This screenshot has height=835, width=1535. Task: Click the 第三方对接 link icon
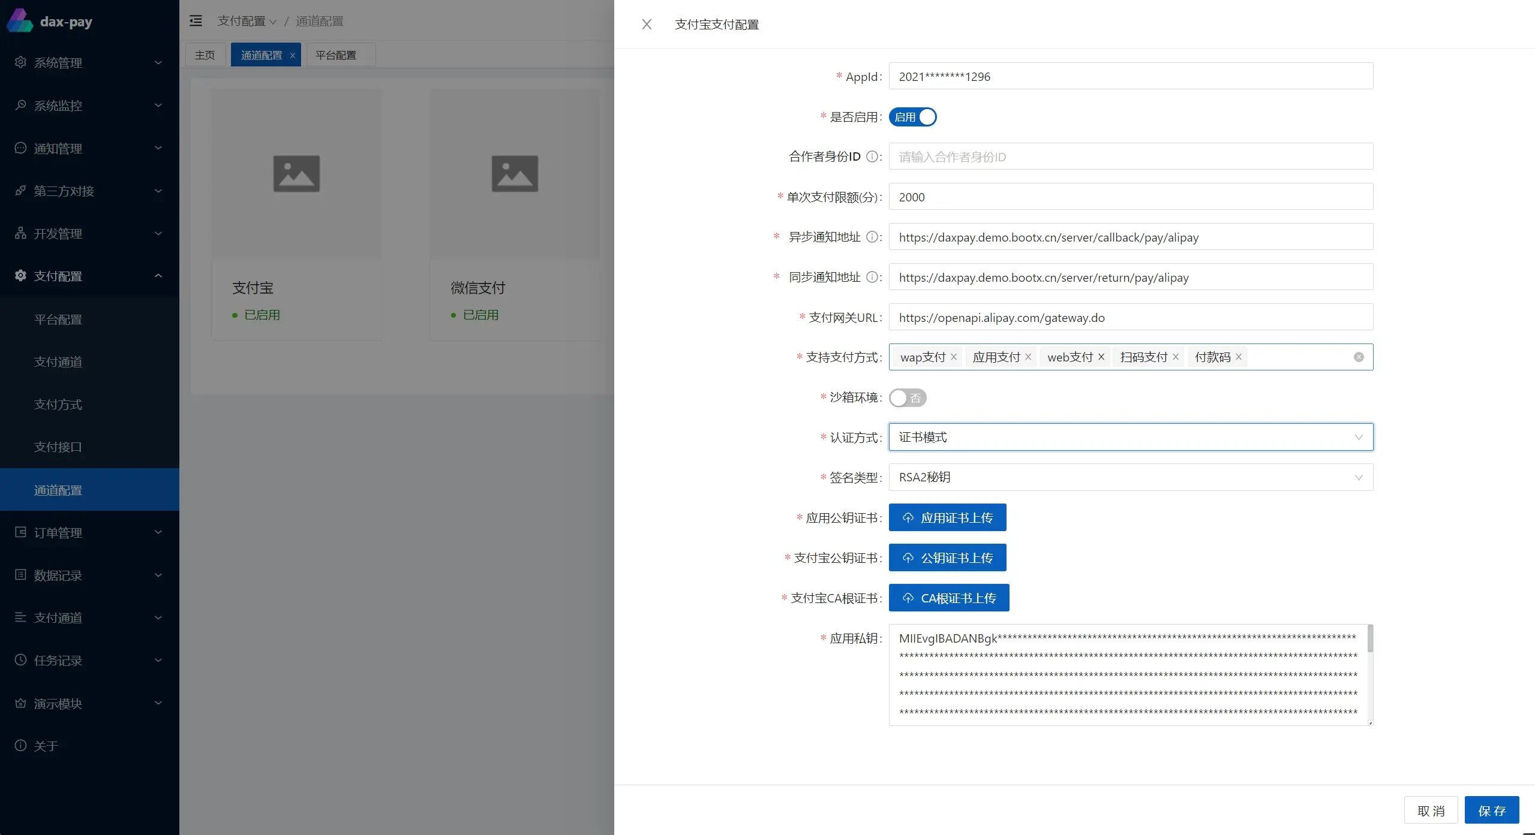[x=20, y=191]
